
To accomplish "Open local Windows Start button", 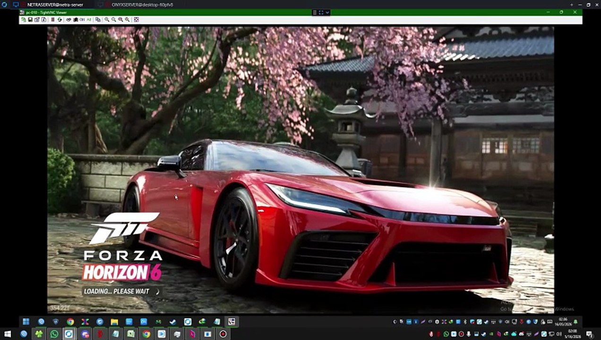I will (x=8, y=334).
